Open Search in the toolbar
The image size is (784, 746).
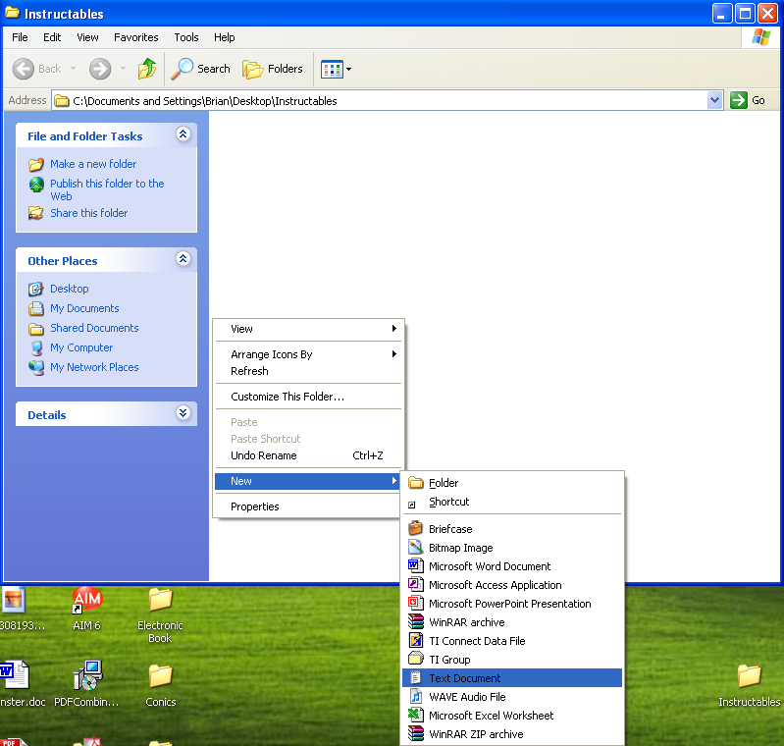(x=200, y=69)
